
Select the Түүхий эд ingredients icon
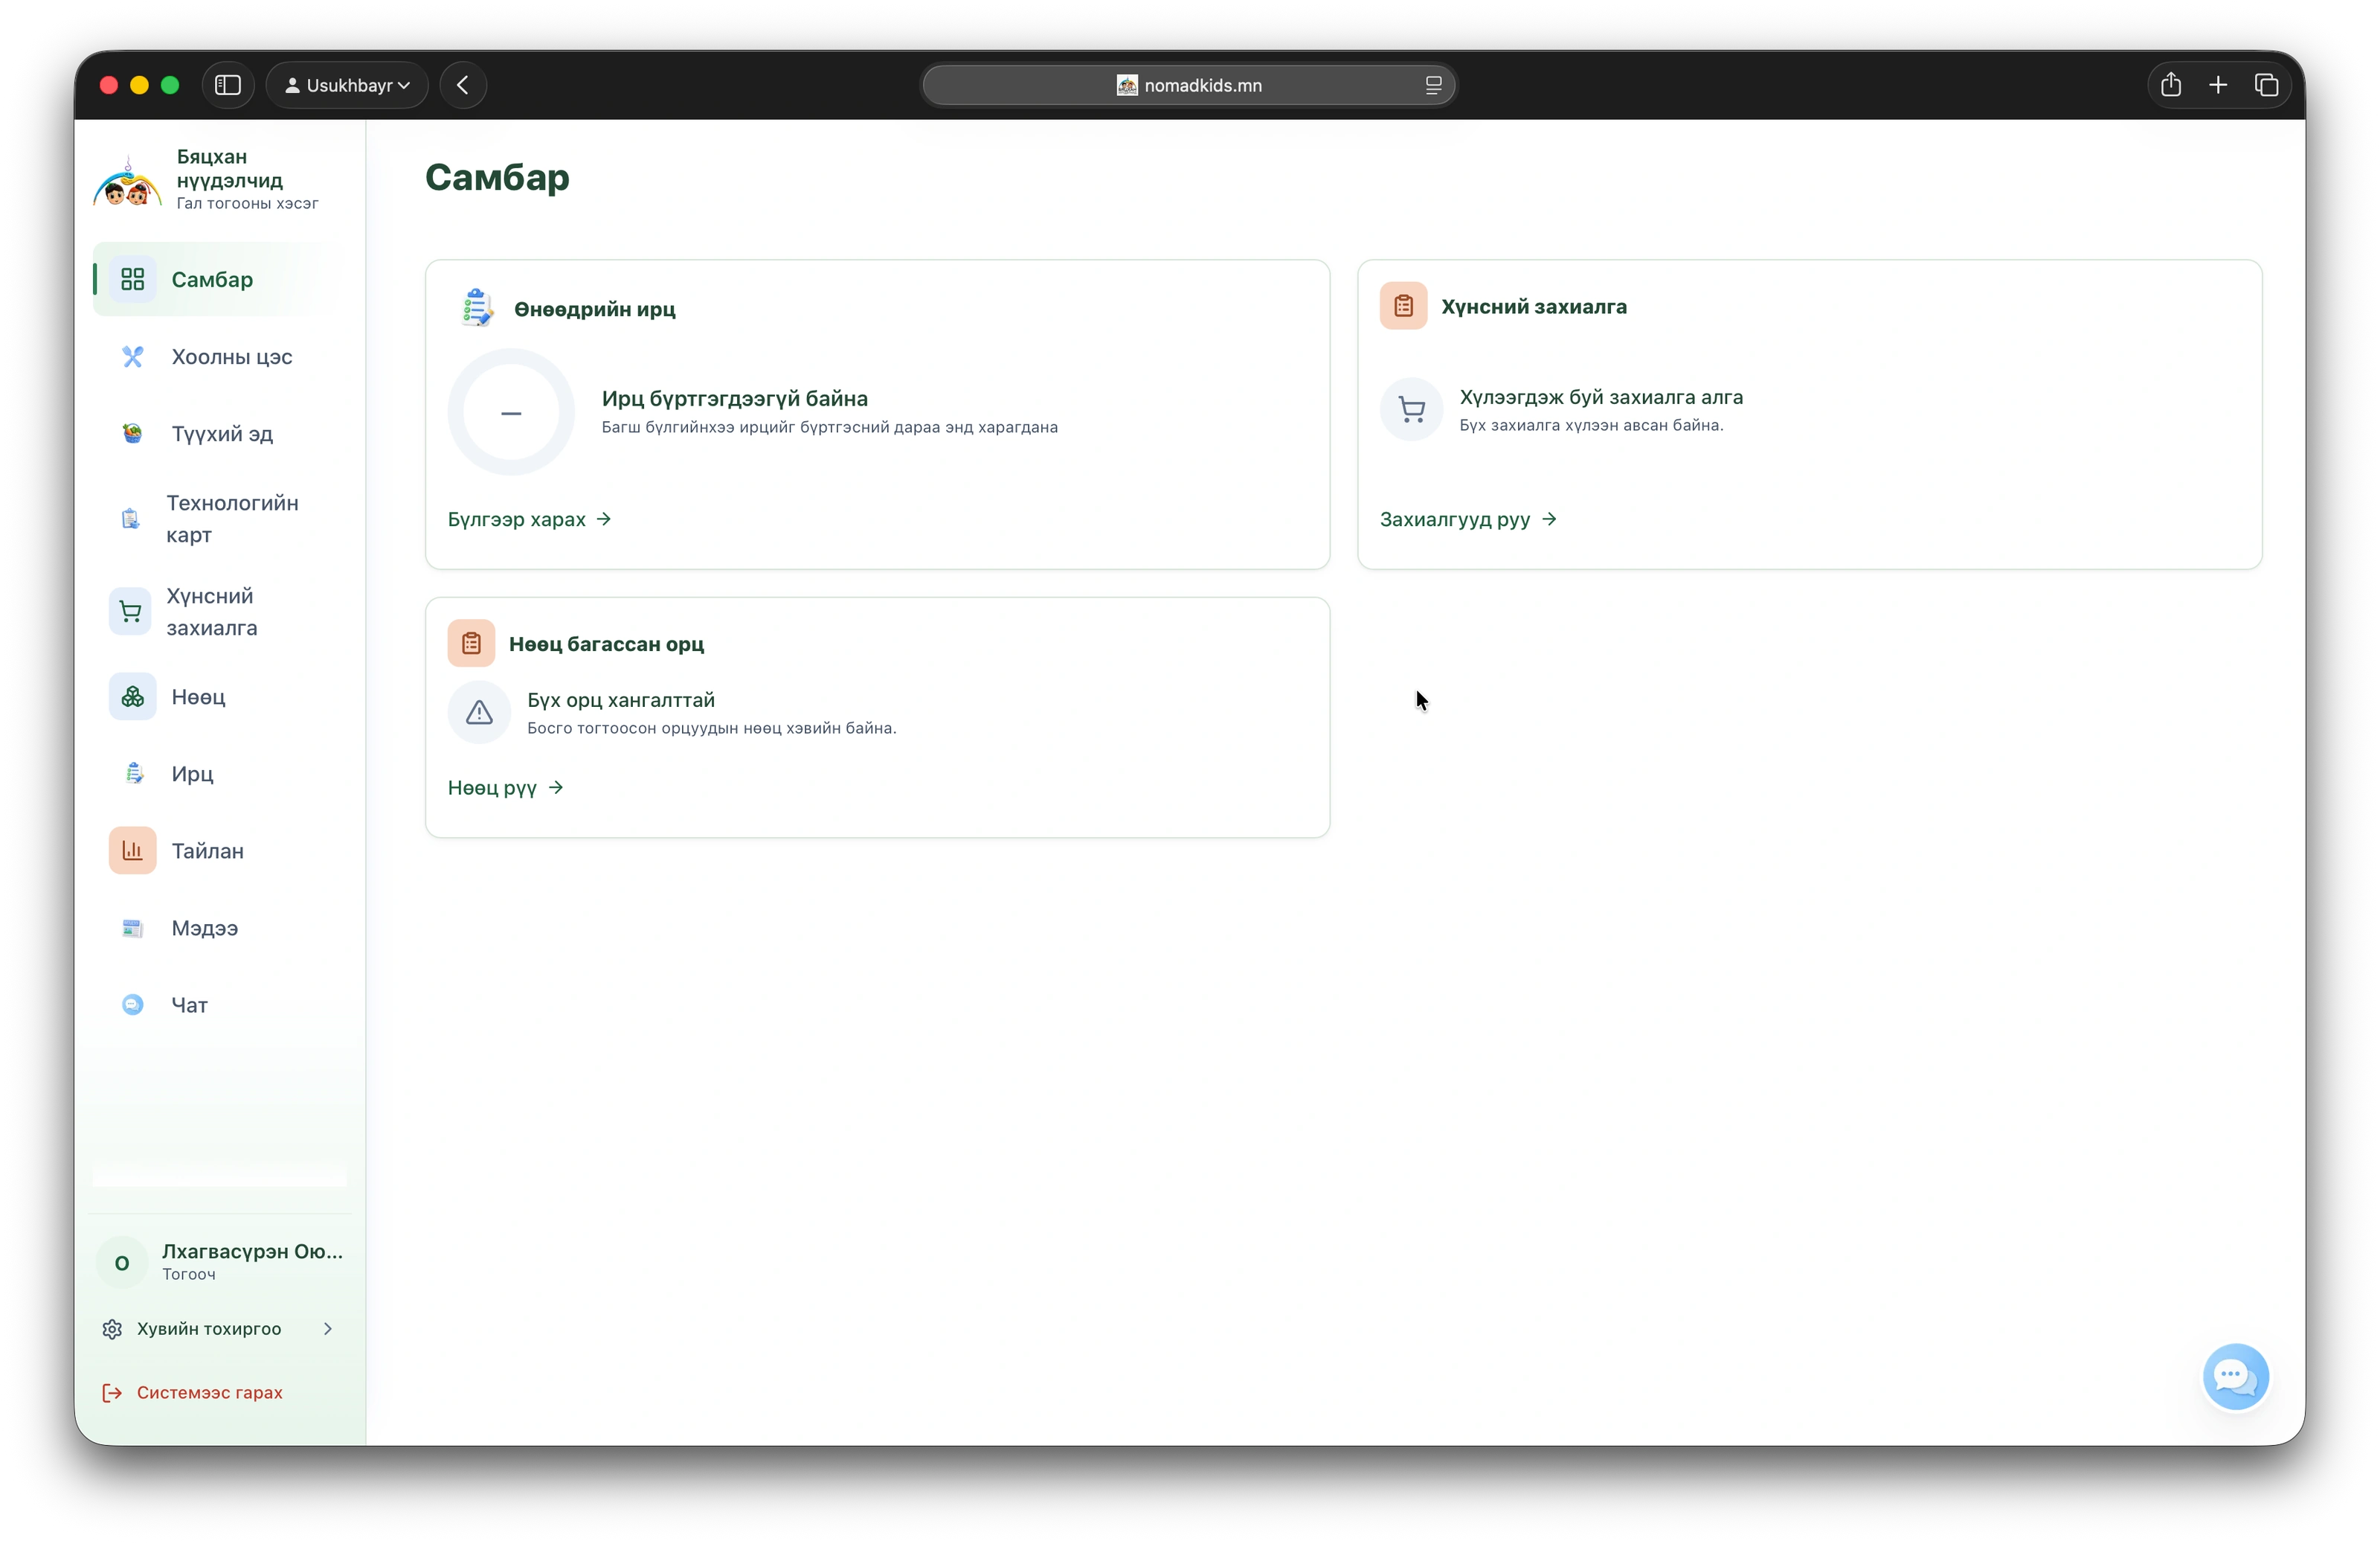[x=132, y=433]
